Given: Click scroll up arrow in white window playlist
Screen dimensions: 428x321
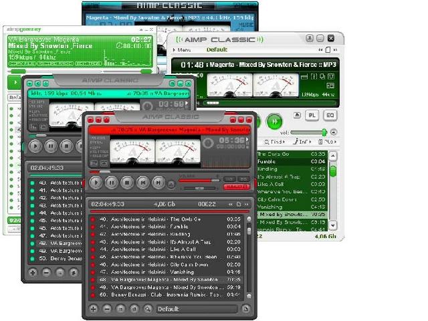Looking at the screenshot, I should point(333,156).
